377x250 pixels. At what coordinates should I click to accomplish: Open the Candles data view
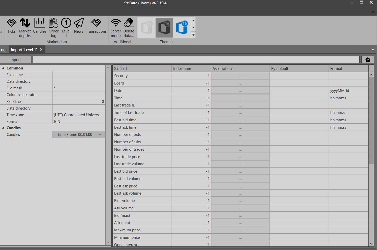(40, 26)
